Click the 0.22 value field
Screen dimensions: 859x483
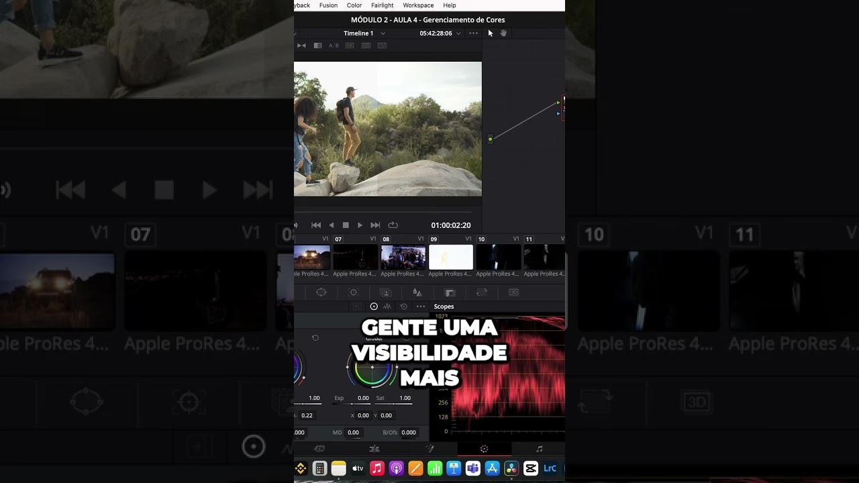(x=307, y=415)
